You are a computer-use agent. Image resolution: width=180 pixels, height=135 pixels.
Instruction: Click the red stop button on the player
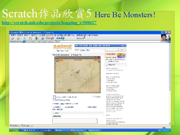coord(98,57)
